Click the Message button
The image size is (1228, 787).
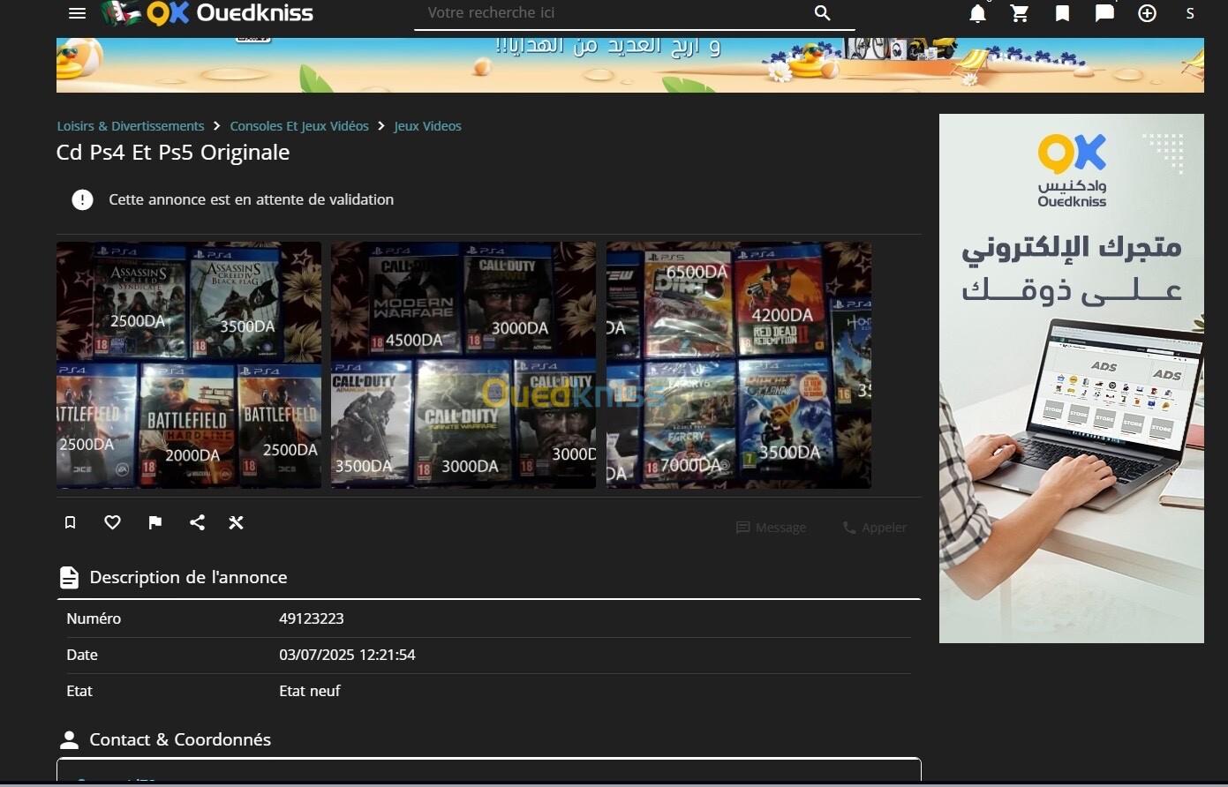771,528
